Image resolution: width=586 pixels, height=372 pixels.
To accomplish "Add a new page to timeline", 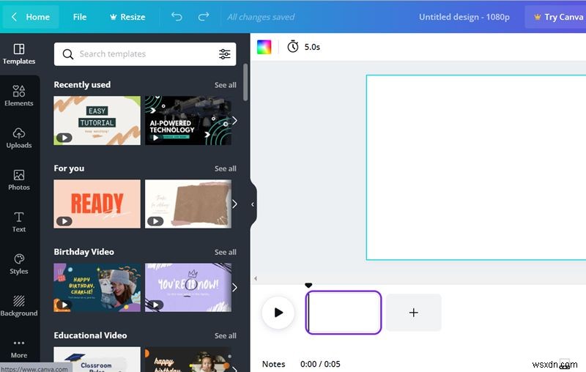I will pyautogui.click(x=413, y=313).
